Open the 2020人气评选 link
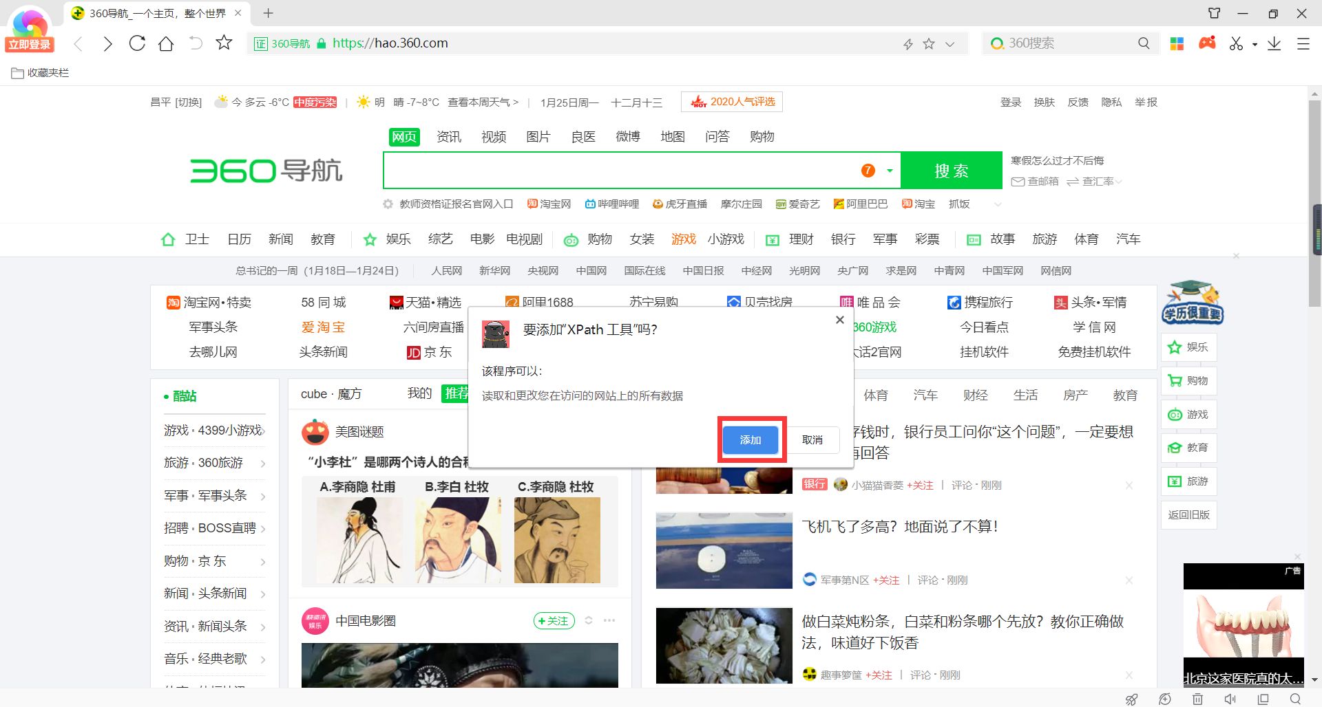Viewport: 1322px width, 707px height. click(x=731, y=101)
